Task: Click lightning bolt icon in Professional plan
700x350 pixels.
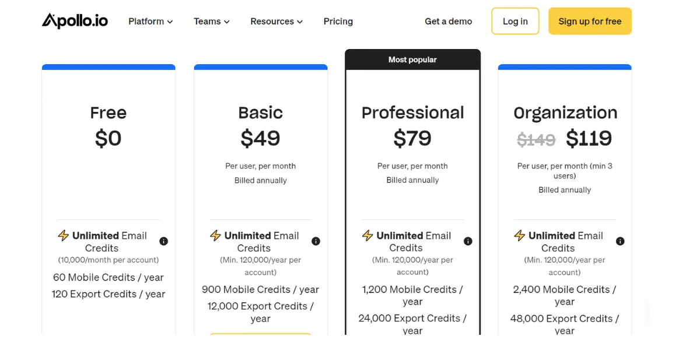Action: pyautogui.click(x=367, y=236)
